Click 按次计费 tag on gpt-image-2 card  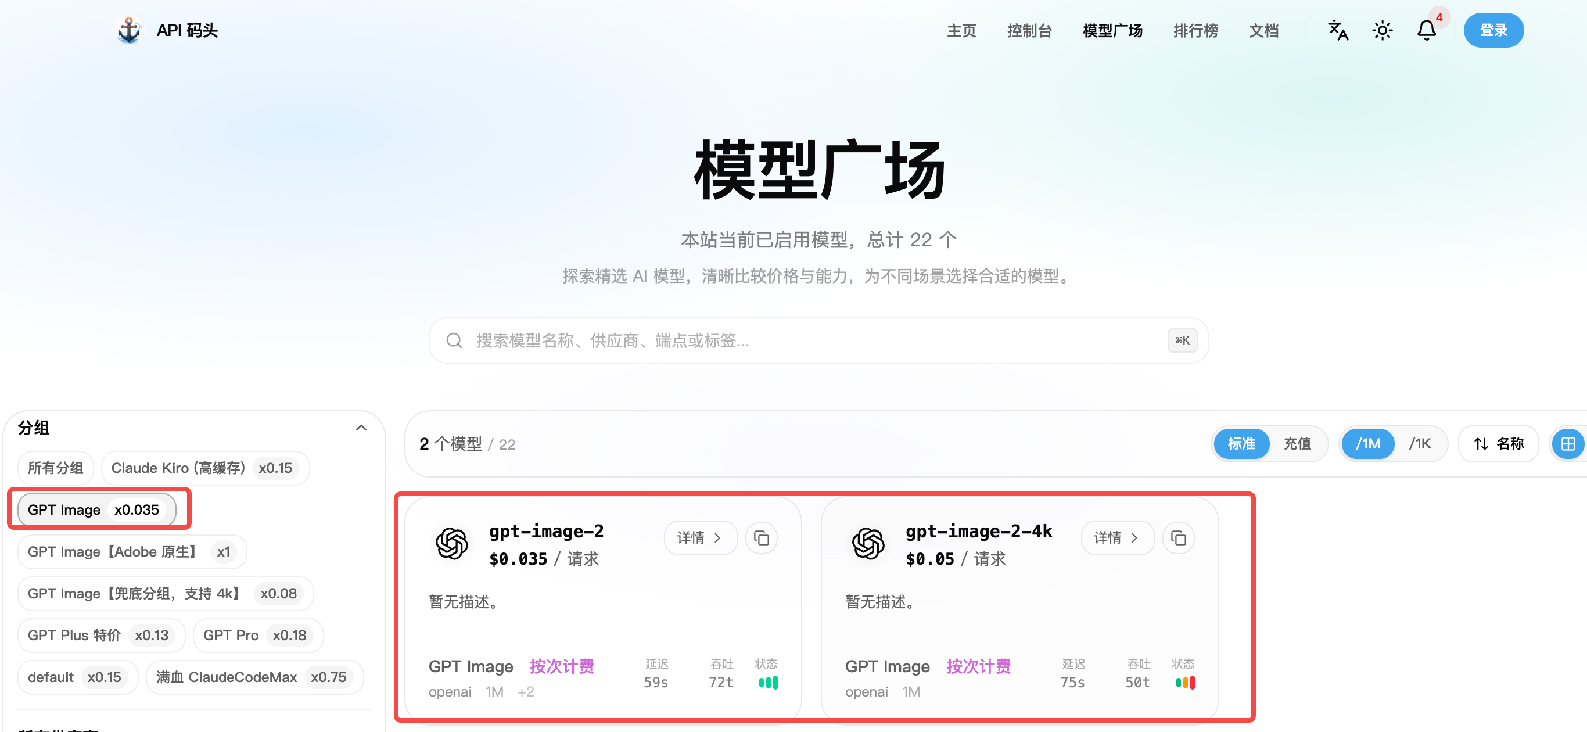[x=562, y=667]
